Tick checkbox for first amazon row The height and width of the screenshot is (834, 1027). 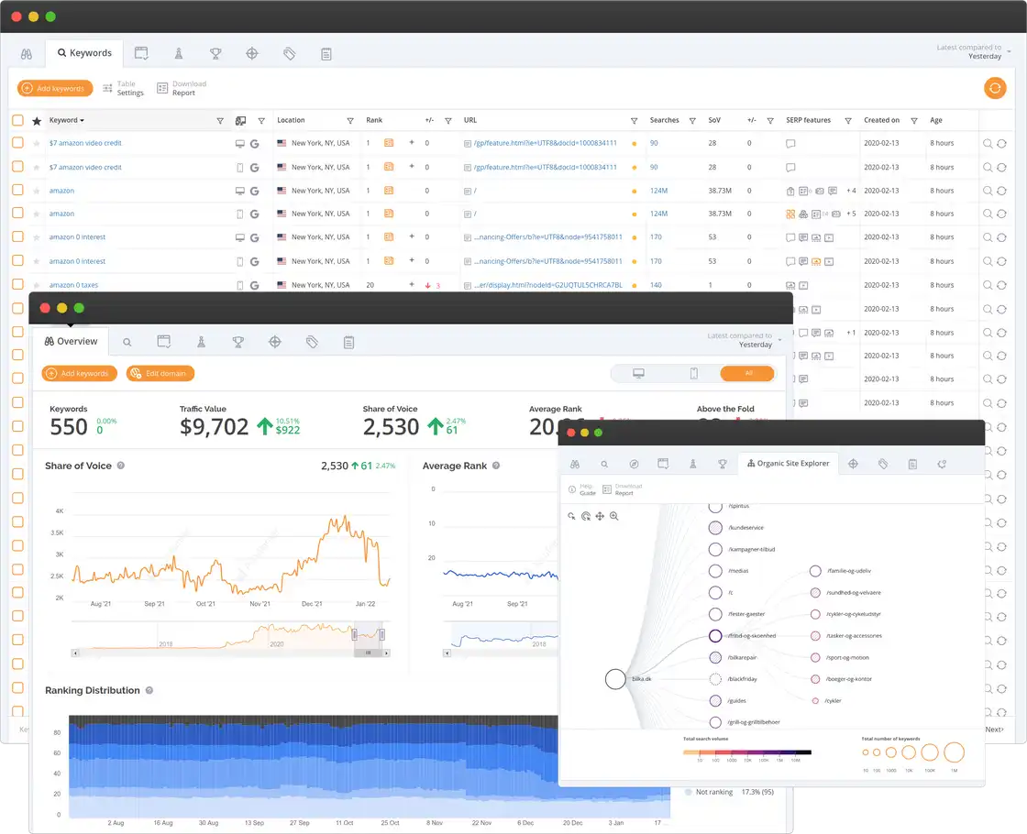(x=17, y=190)
